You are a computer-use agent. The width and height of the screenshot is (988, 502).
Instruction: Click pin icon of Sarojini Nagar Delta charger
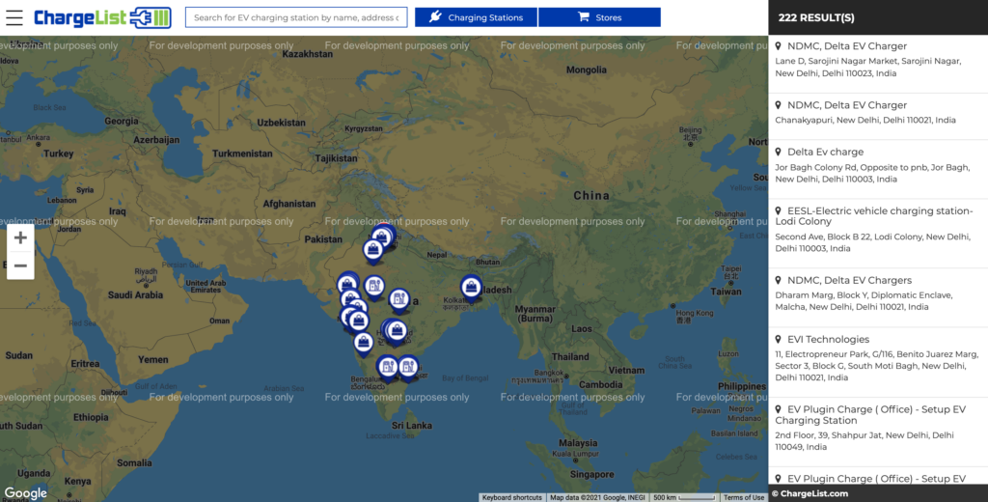(x=779, y=46)
